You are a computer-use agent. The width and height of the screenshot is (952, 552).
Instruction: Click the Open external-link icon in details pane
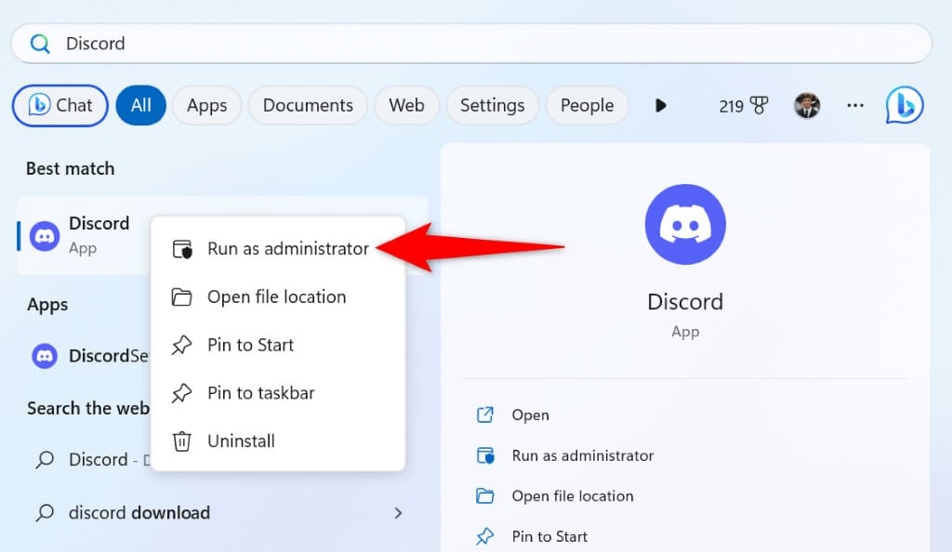pos(485,414)
